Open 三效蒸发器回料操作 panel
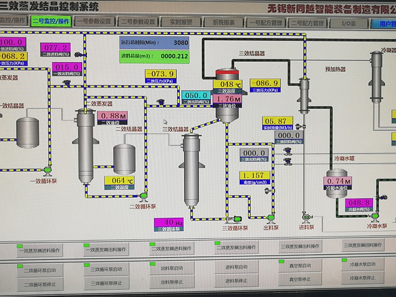The height and width of the screenshot is (297, 396). pyautogui.click(x=363, y=245)
